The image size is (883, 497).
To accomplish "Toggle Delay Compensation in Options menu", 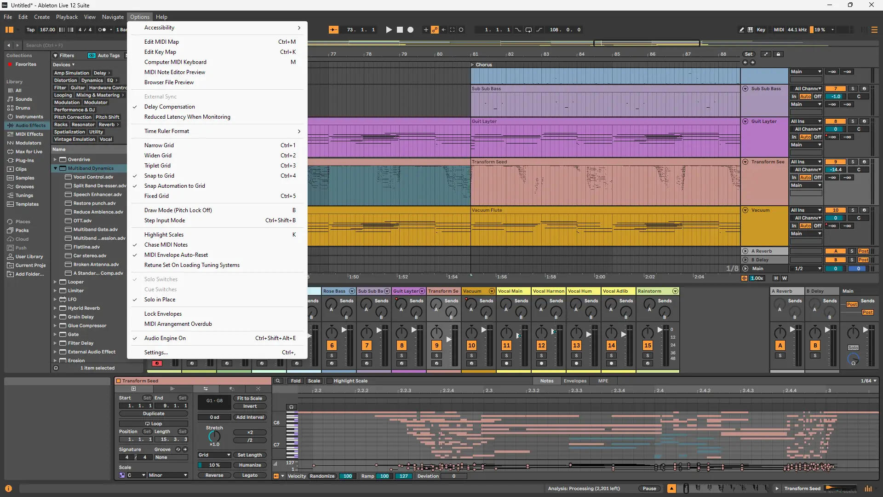I will click(x=170, y=107).
